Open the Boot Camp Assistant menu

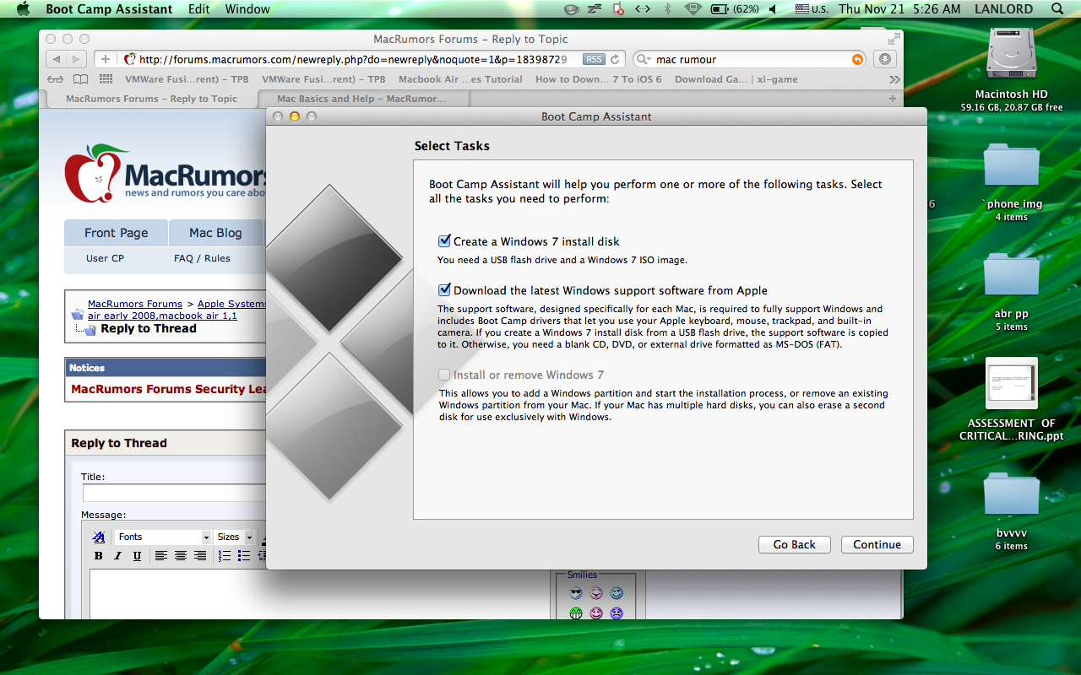(x=109, y=9)
